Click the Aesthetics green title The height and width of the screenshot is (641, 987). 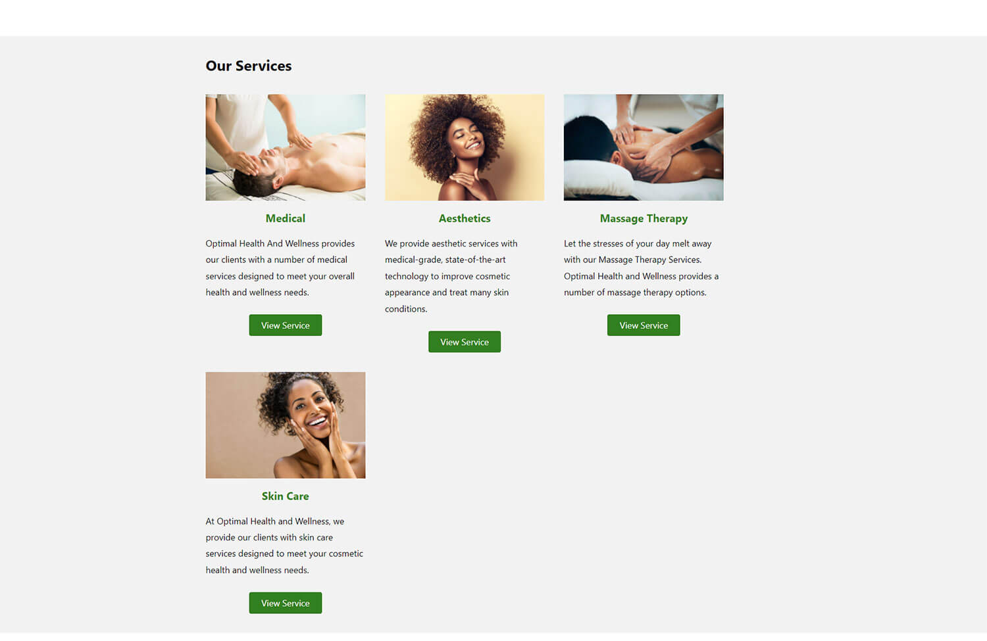coord(465,218)
